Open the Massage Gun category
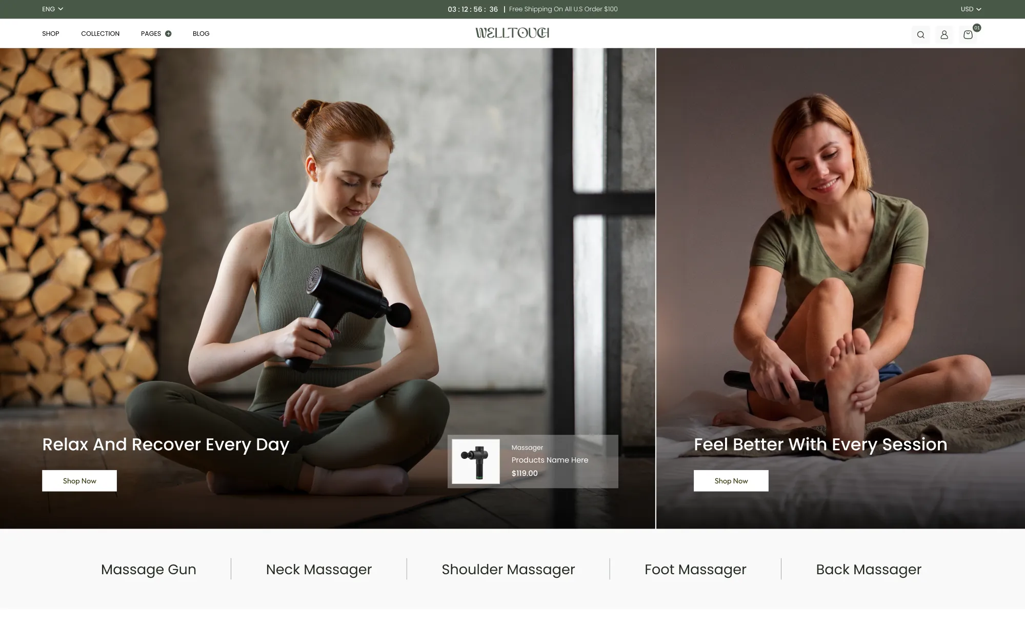Image resolution: width=1025 pixels, height=626 pixels. [x=149, y=570]
